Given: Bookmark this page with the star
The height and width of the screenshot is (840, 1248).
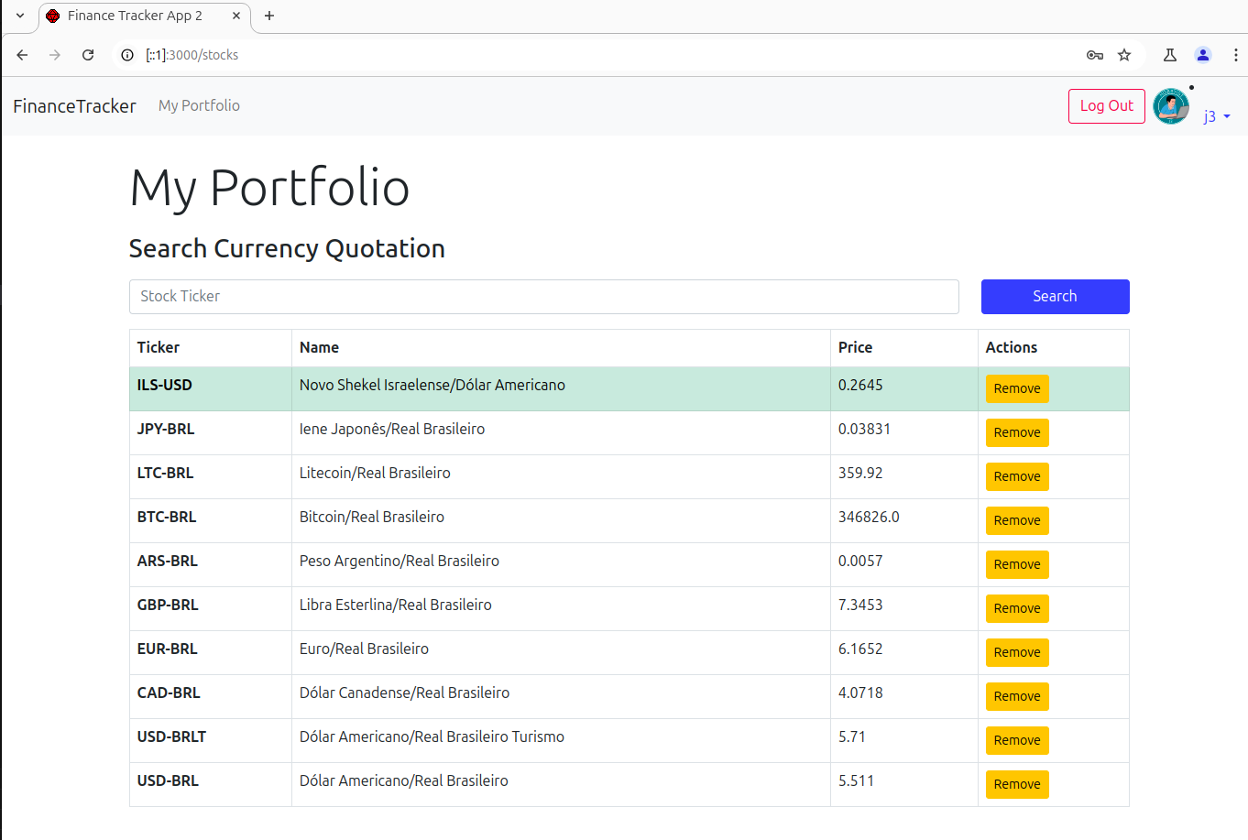Looking at the screenshot, I should click(1124, 55).
